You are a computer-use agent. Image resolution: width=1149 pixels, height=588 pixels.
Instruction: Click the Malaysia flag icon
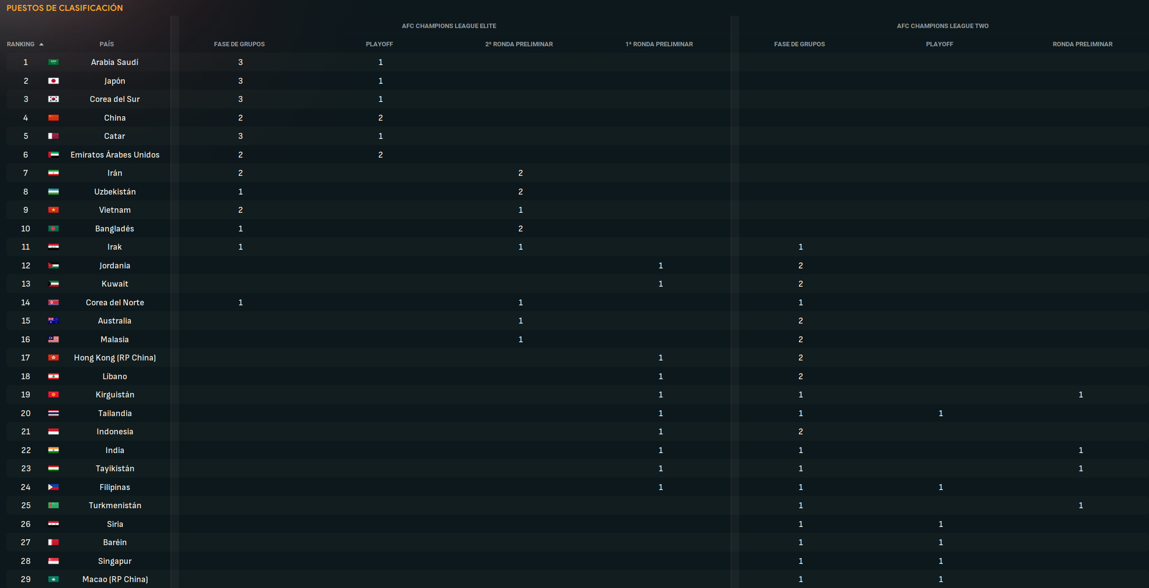[x=53, y=339]
